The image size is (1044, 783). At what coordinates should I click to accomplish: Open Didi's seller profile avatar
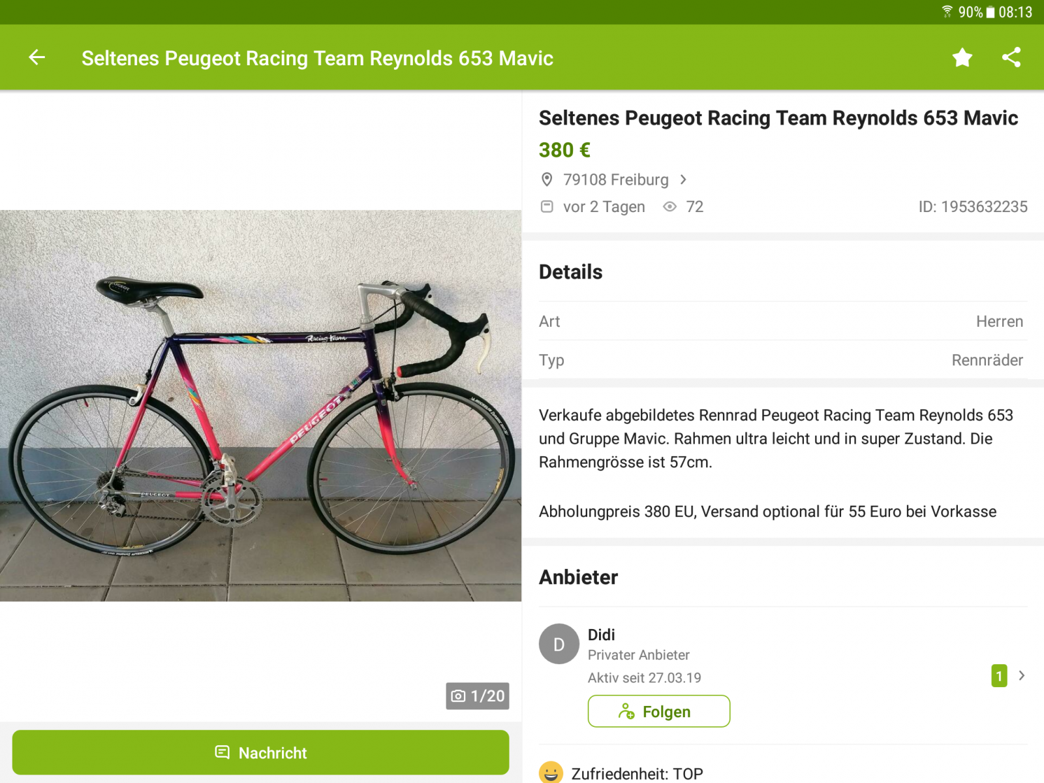[559, 644]
